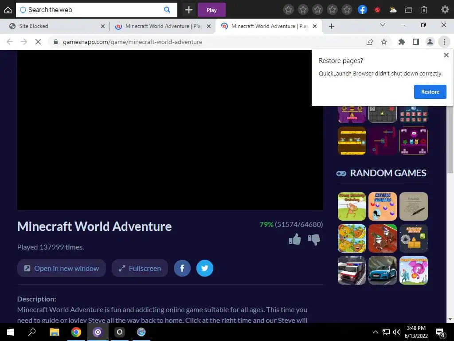Show hidden system tray icons
Viewport: 454px width, 341px height.
tap(375, 332)
